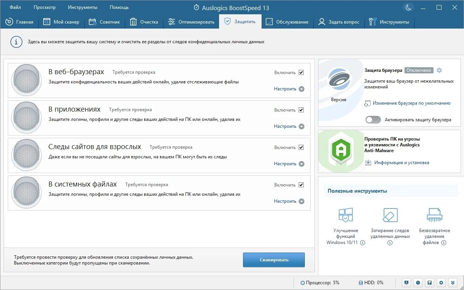The height and width of the screenshot is (290, 464).
Task: Uncheck Включить for В приложениях
Action: point(301,110)
